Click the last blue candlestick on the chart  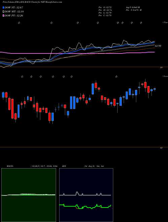coord(155,89)
